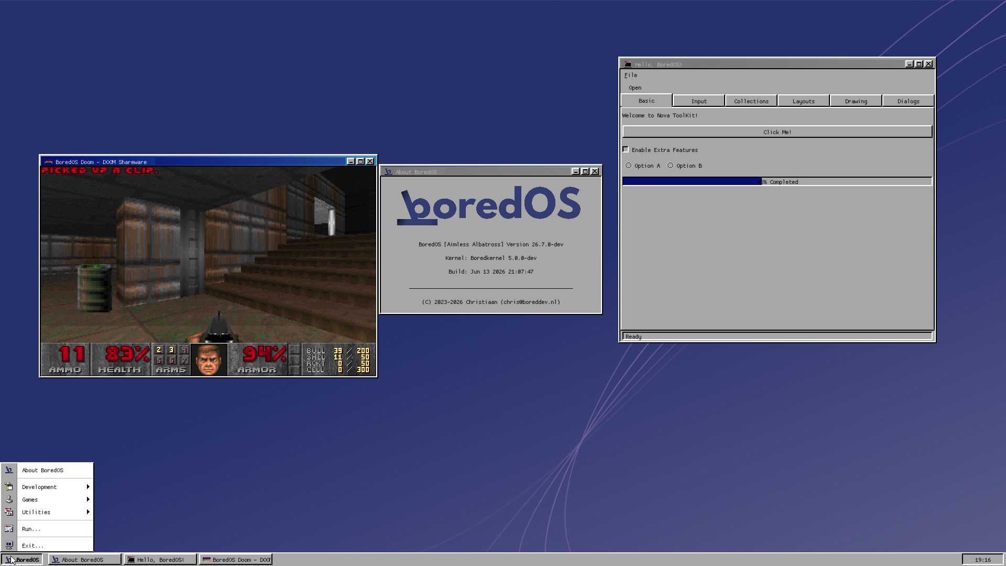Switch to the Layouts tab

(804, 101)
